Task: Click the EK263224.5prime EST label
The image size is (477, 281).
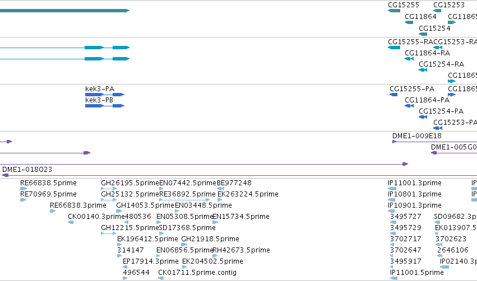Action: pyautogui.click(x=248, y=194)
